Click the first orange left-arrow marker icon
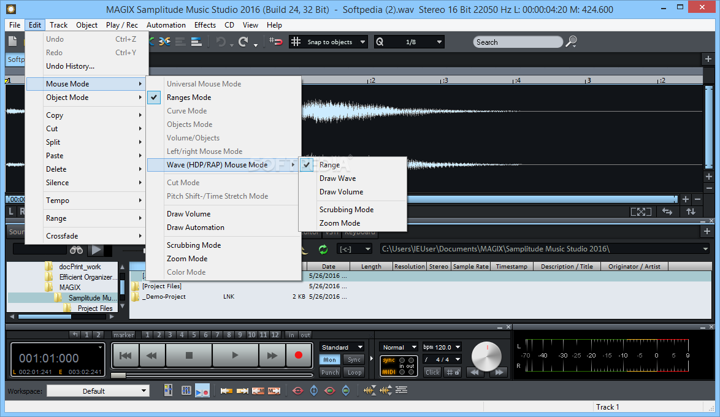This screenshot has height=417, width=720. point(226,391)
